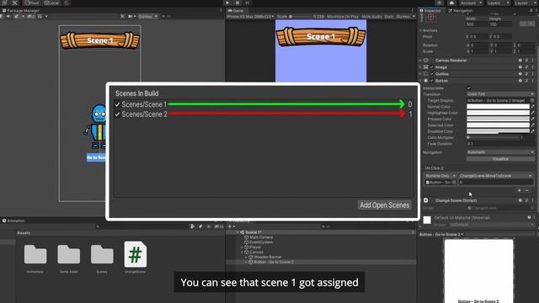
Task: Open the Normal Color swatch
Action: coord(498,107)
